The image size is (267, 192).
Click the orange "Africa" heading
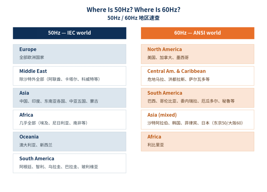[x=154, y=137]
